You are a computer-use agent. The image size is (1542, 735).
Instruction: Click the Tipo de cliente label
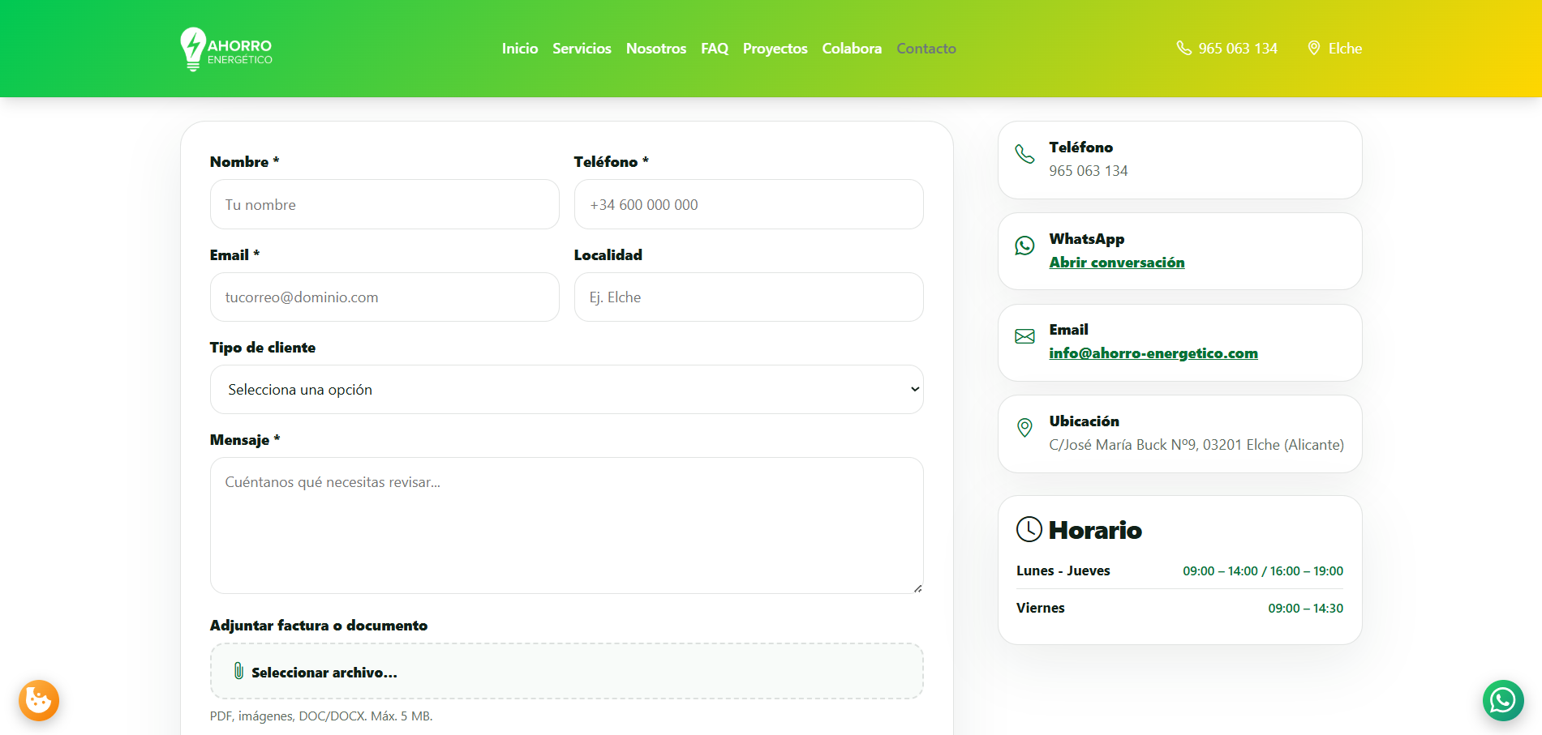pos(263,348)
